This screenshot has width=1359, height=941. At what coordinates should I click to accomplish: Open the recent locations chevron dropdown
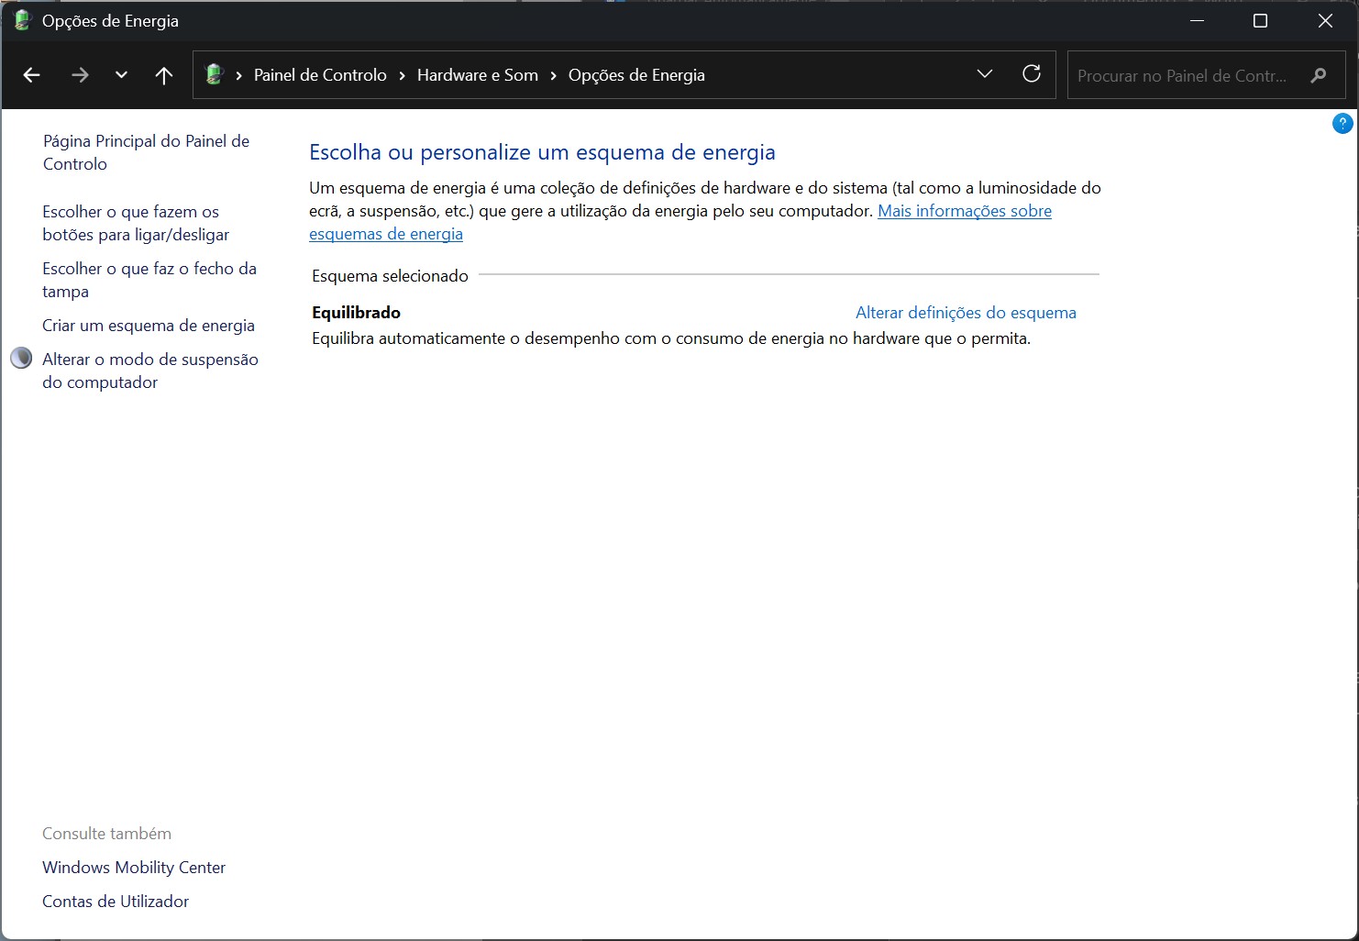[121, 75]
